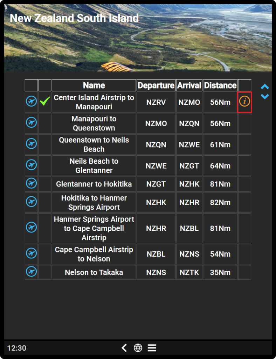The width and height of the screenshot is (276, 359).
Task: Click the completion cell for Neils Beach to Glentanner
Action: tap(45, 166)
